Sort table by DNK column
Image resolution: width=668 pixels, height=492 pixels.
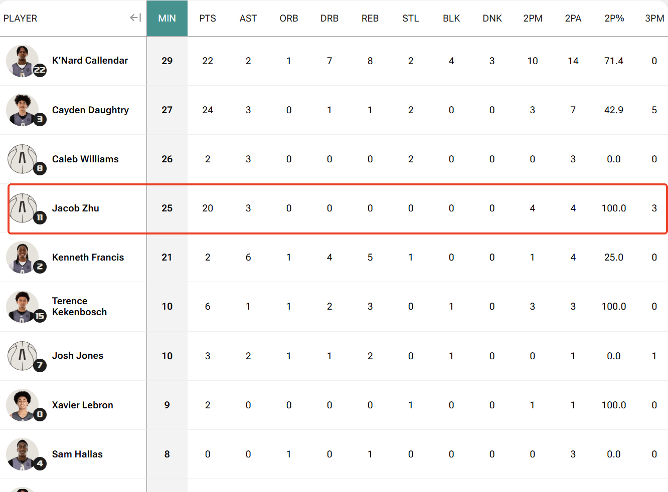[x=492, y=18]
